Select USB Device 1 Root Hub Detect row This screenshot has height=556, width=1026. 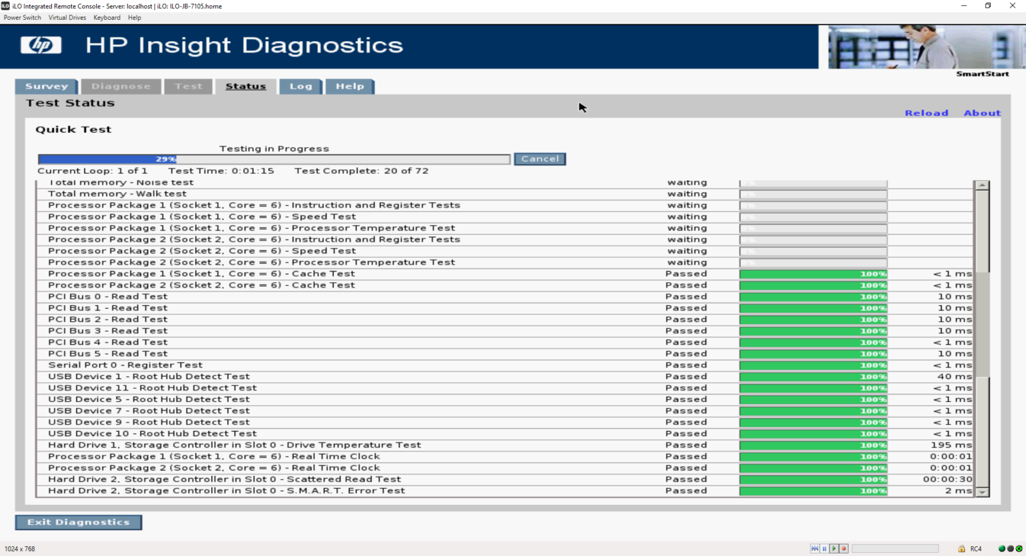[505, 376]
